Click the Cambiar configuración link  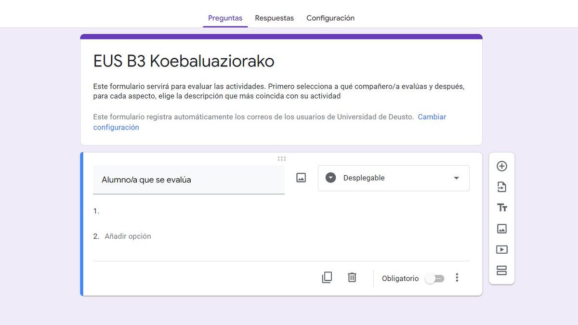click(x=270, y=122)
